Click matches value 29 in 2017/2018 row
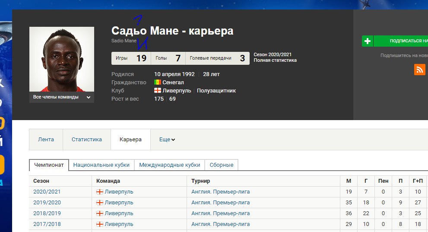Screen dimensions: 428x232 point(349,224)
